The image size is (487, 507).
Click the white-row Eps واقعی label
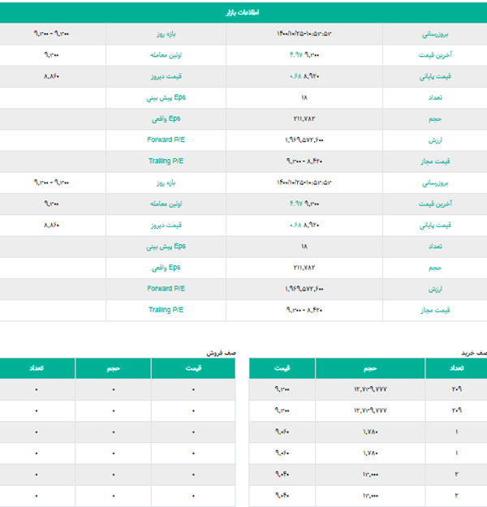tap(166, 268)
